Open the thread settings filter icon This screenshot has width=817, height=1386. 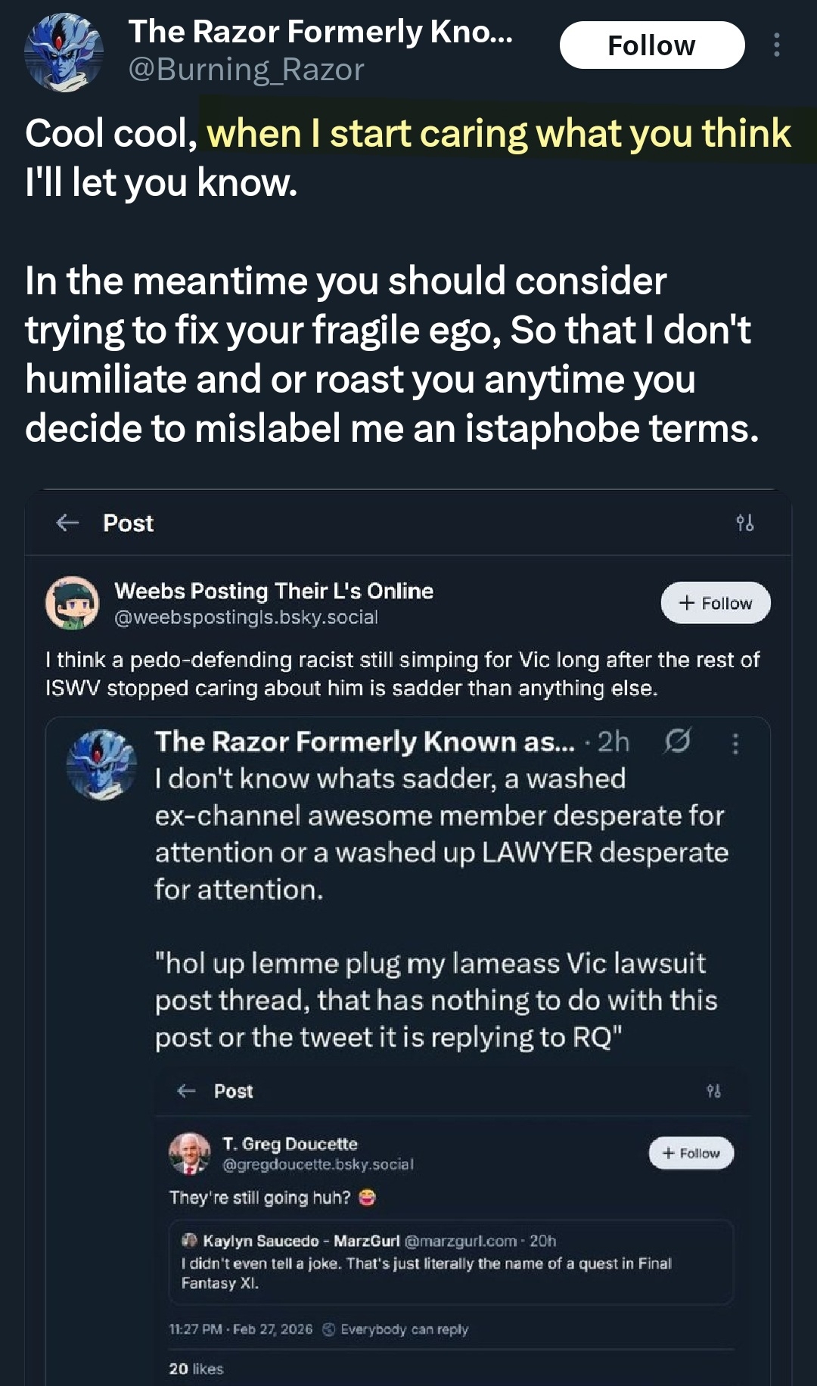tap(744, 523)
